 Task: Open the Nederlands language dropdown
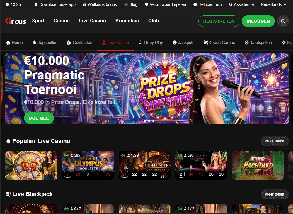coord(273,4)
